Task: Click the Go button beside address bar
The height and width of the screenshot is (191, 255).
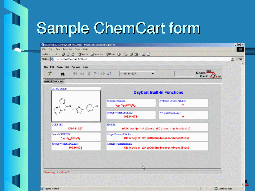Action: 239,59
